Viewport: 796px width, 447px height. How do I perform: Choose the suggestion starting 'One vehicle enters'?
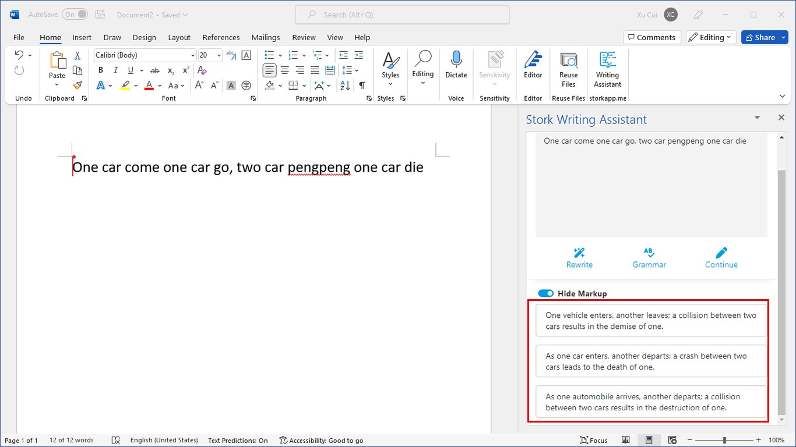click(651, 321)
